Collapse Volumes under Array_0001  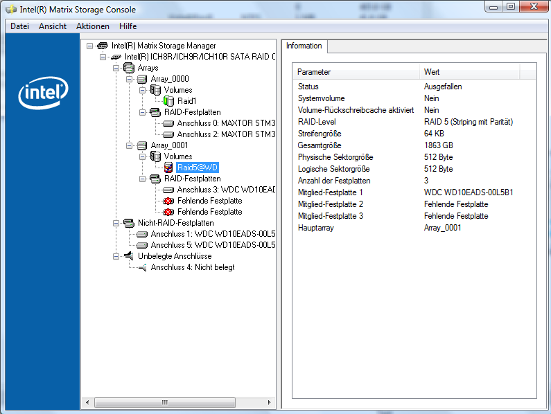tap(142, 156)
